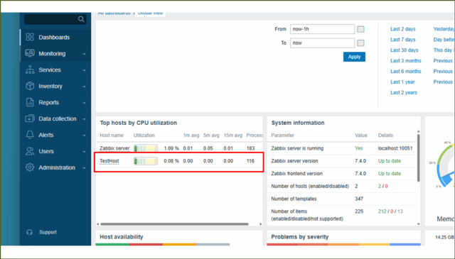
Task: Open the Reports menu label
Action: [48, 102]
